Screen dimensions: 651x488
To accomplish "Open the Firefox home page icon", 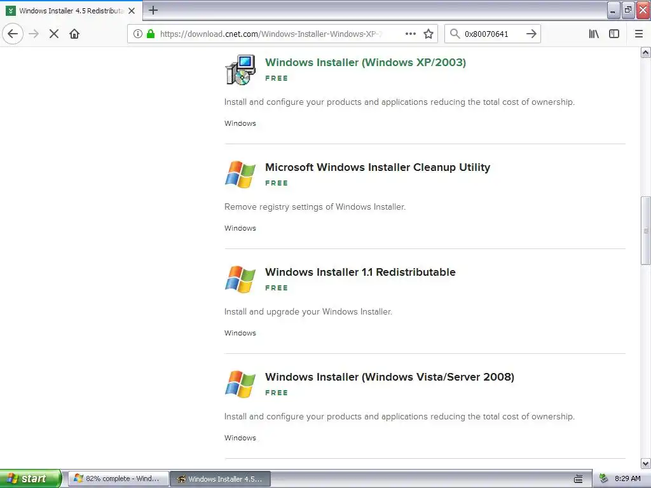I will tap(74, 34).
